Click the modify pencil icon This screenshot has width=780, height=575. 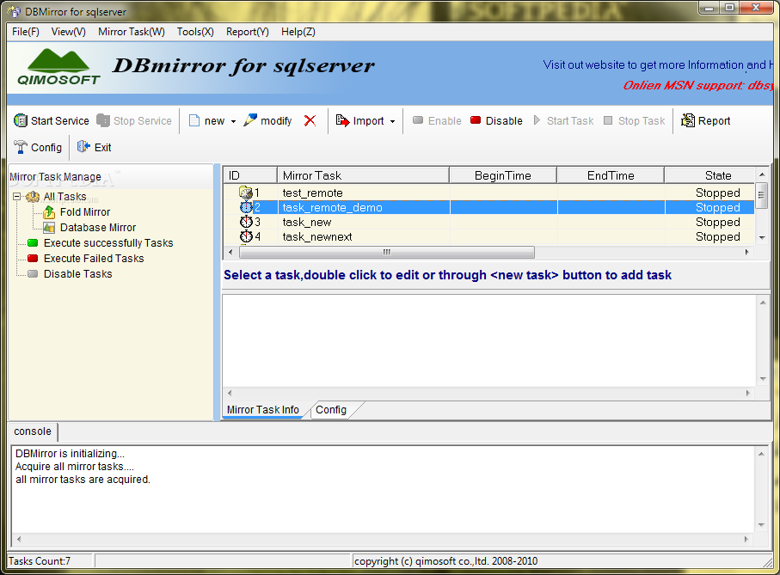(250, 119)
